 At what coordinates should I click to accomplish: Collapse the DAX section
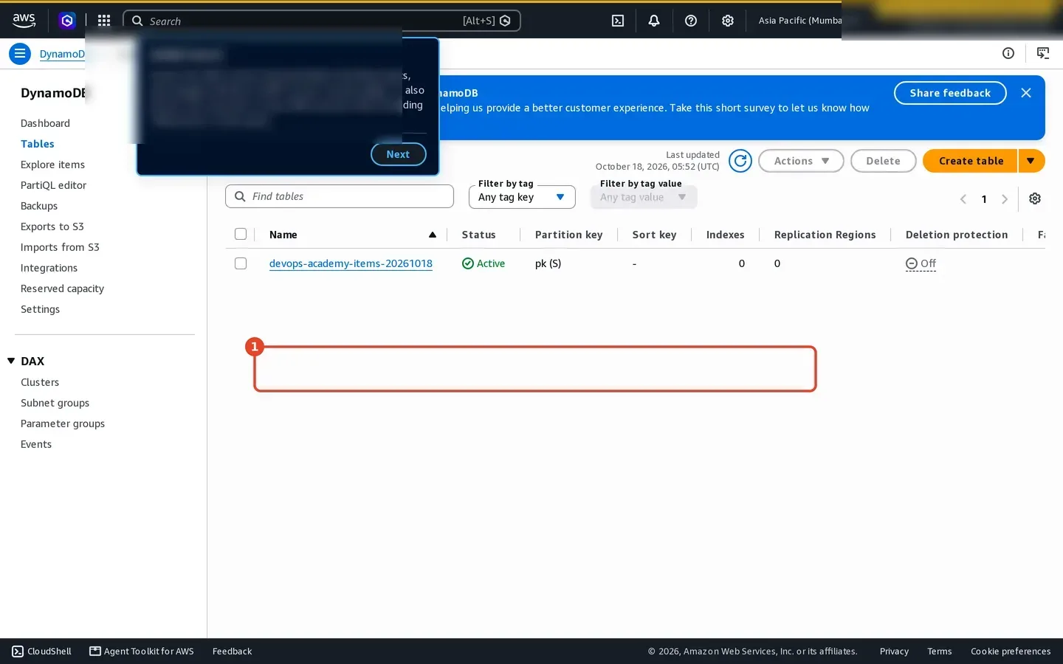coord(11,361)
